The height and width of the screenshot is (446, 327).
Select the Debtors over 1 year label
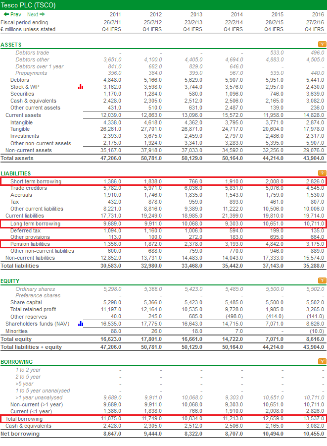point(40,66)
